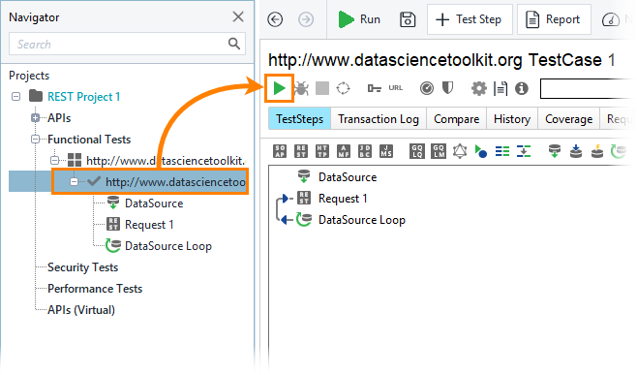Add an AMF request test step
637x375 pixels.
[x=344, y=151]
